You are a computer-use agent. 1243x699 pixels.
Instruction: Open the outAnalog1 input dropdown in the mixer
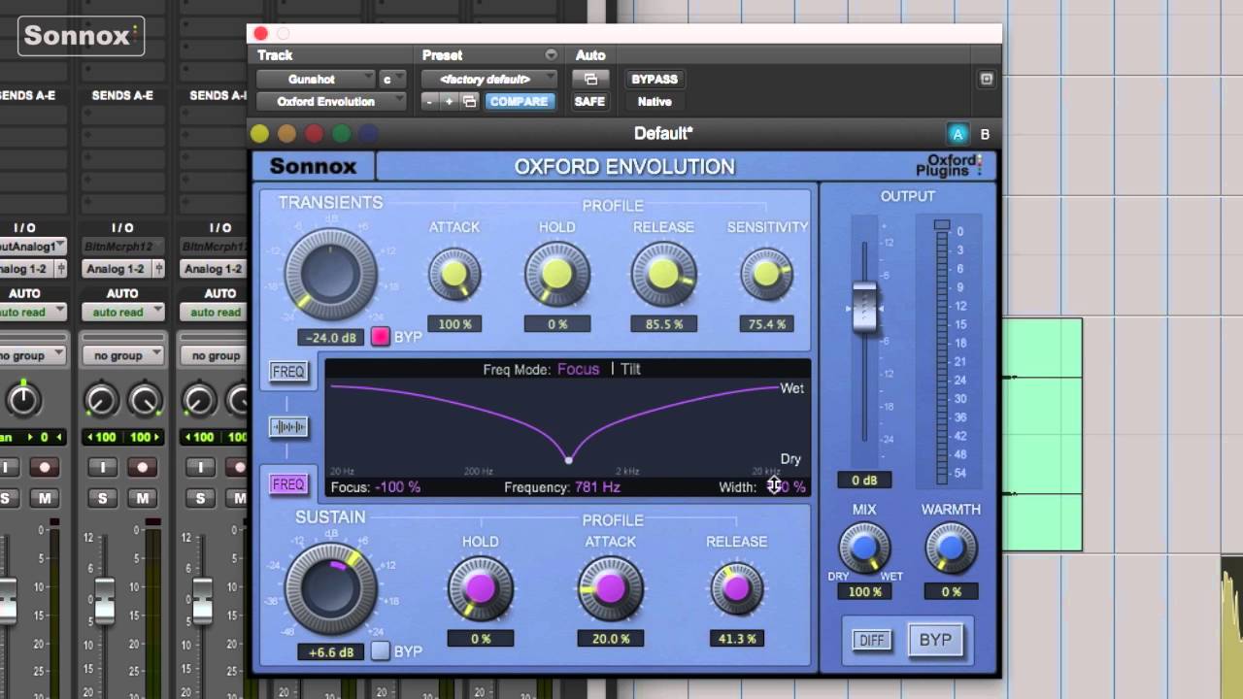[32, 247]
